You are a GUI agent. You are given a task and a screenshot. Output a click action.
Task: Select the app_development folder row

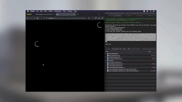pyautogui.click(x=130, y=54)
